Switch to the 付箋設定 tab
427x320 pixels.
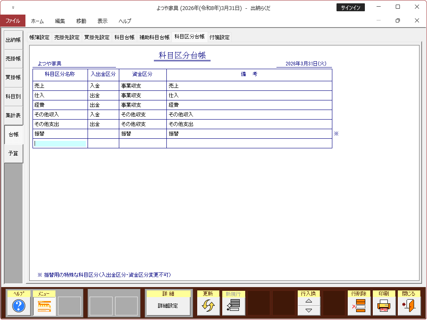(x=219, y=37)
